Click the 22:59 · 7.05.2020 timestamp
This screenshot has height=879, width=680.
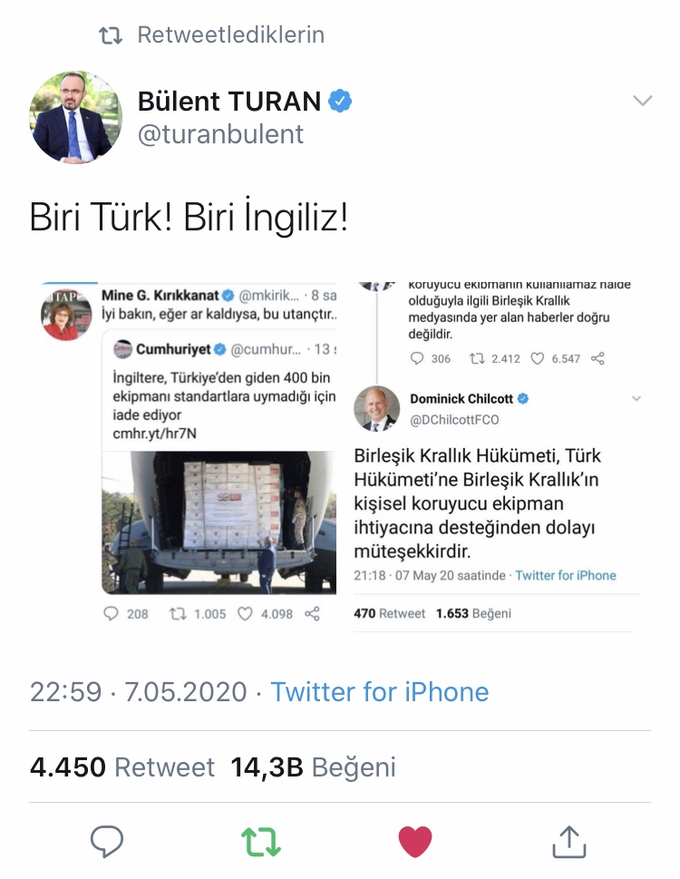pyautogui.click(x=139, y=692)
